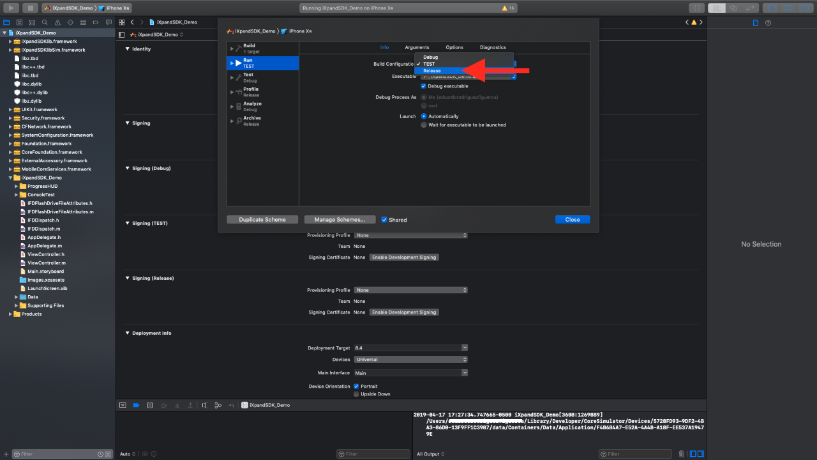
Task: Select Wait for executable to be launched
Action: click(x=423, y=125)
